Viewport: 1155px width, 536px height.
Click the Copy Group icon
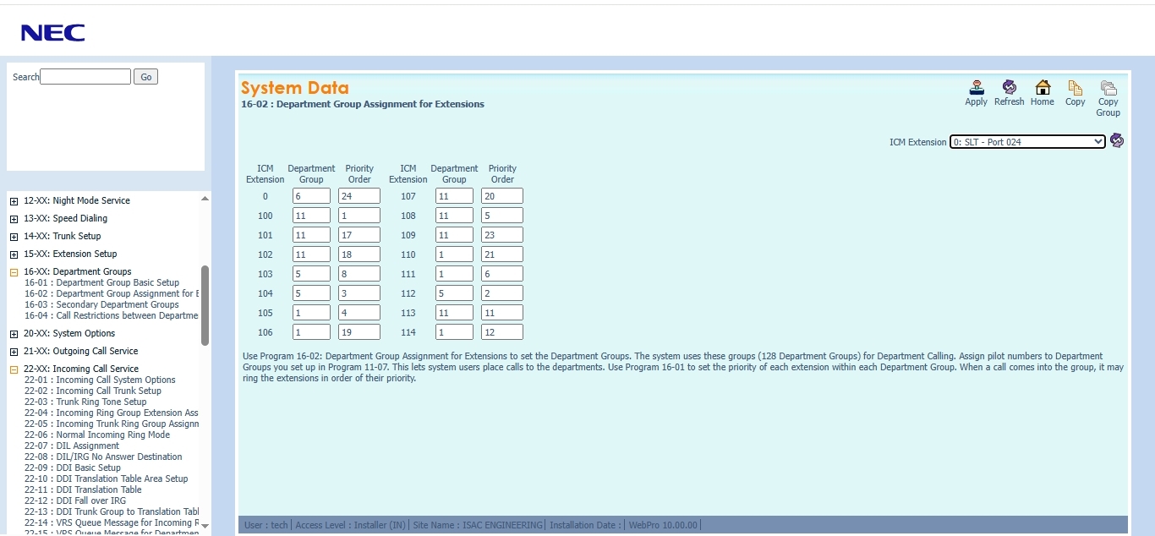click(x=1108, y=88)
